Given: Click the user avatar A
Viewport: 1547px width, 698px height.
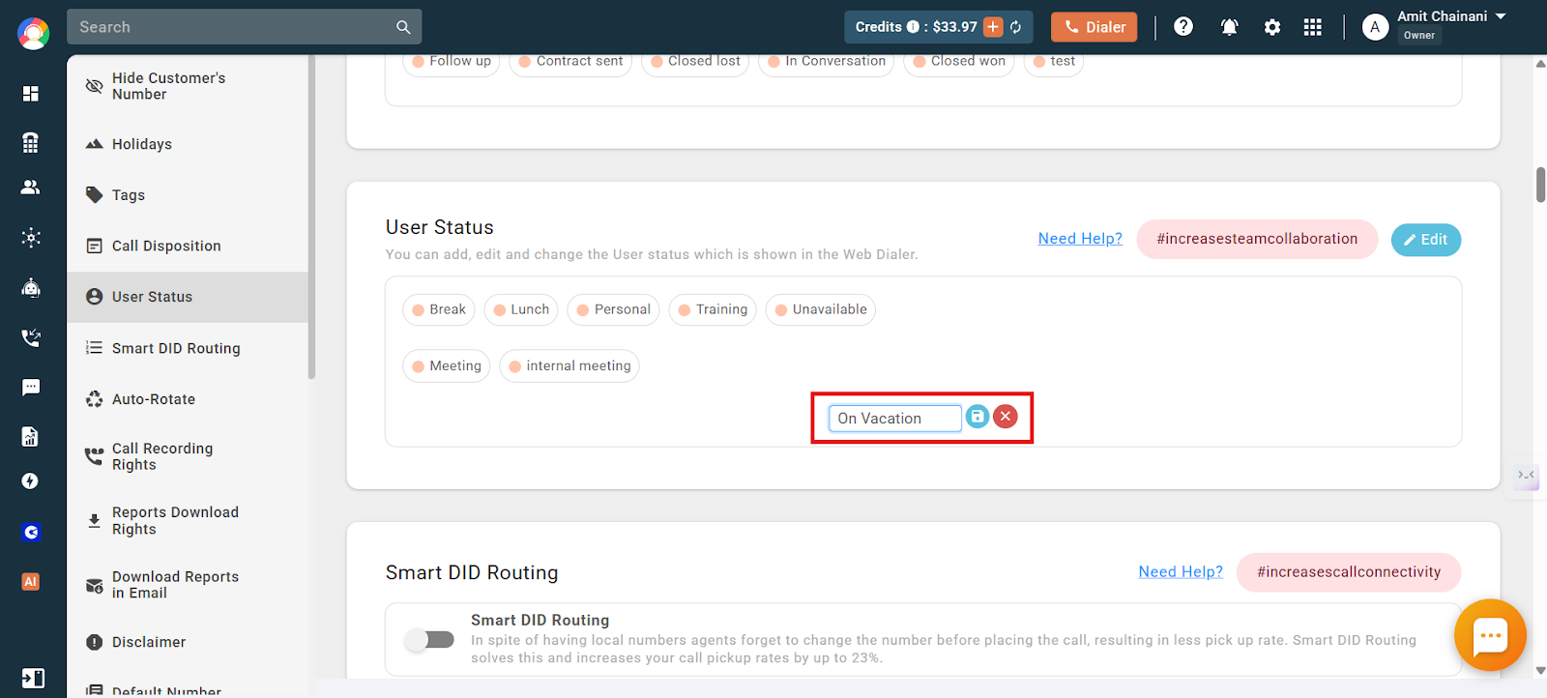Looking at the screenshot, I should pyautogui.click(x=1375, y=27).
